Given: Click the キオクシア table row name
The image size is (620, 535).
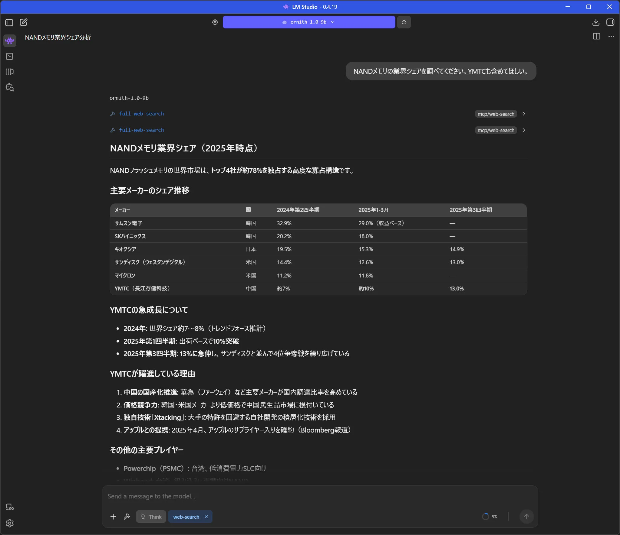Looking at the screenshot, I should pyautogui.click(x=125, y=249).
